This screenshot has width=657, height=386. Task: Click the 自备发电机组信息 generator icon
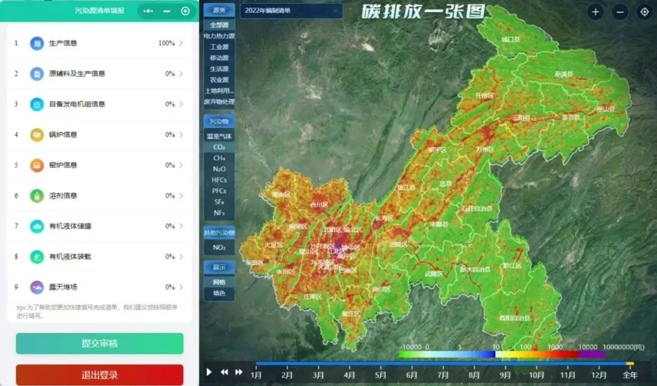[x=37, y=104]
